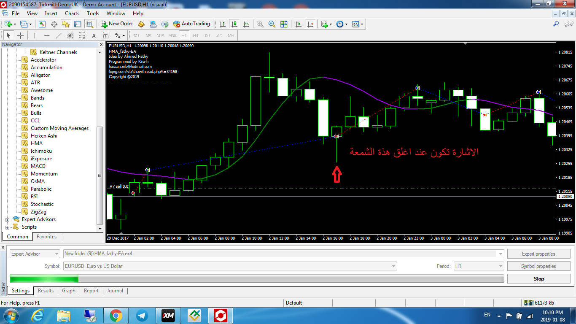Toggle the Chart Shift button
Screen dimensions: 576x324
(x=311, y=24)
